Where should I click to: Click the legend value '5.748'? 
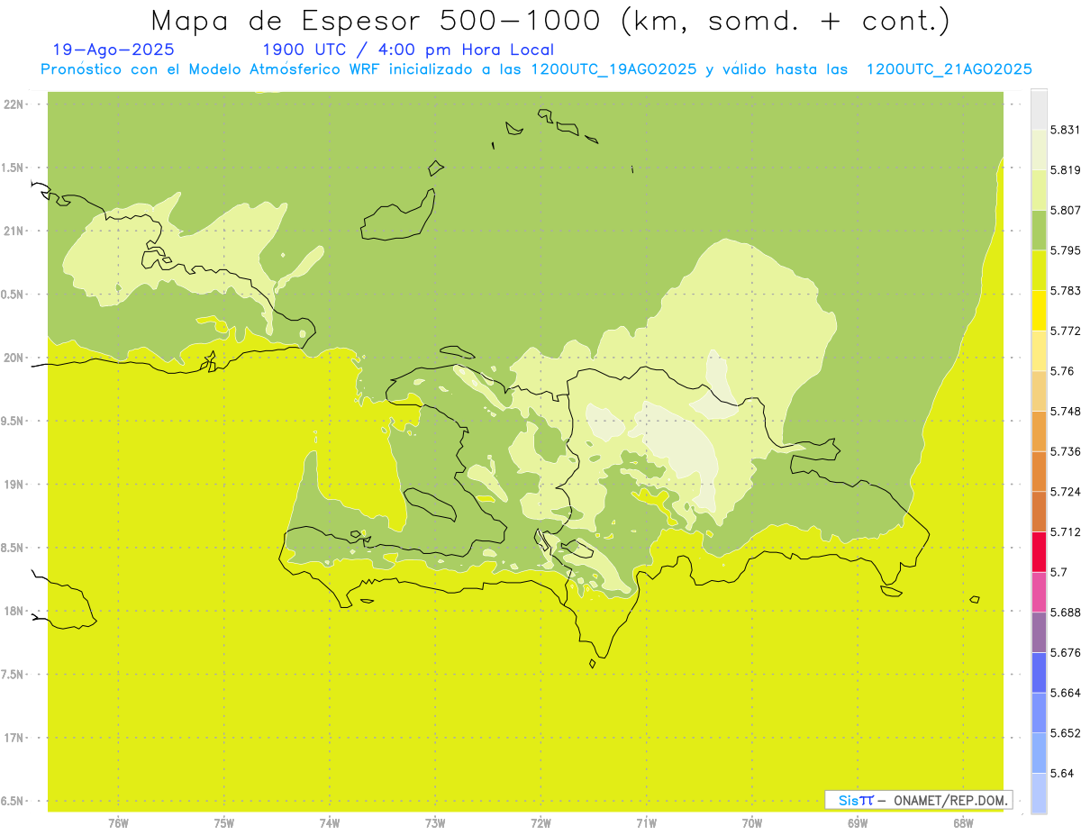click(1065, 412)
